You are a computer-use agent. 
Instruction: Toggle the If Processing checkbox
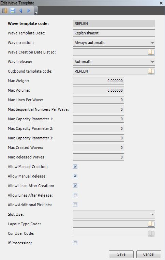pos(75,243)
